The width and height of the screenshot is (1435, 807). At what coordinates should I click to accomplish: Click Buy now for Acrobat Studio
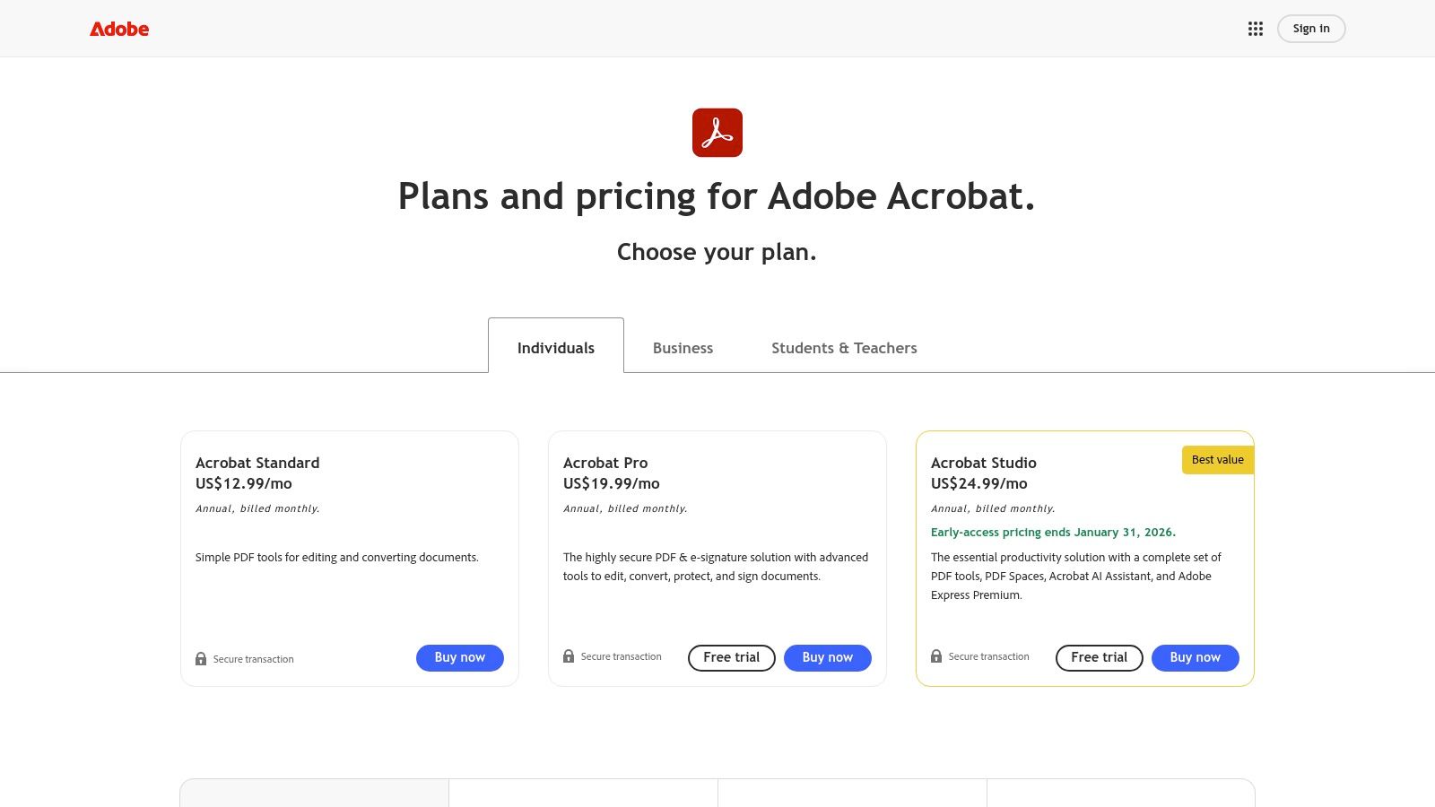pos(1195,657)
